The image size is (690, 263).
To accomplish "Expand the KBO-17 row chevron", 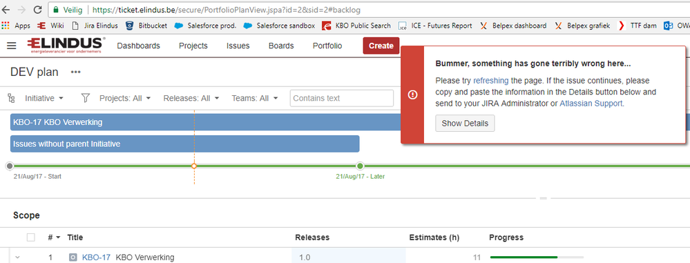I will click(17, 257).
